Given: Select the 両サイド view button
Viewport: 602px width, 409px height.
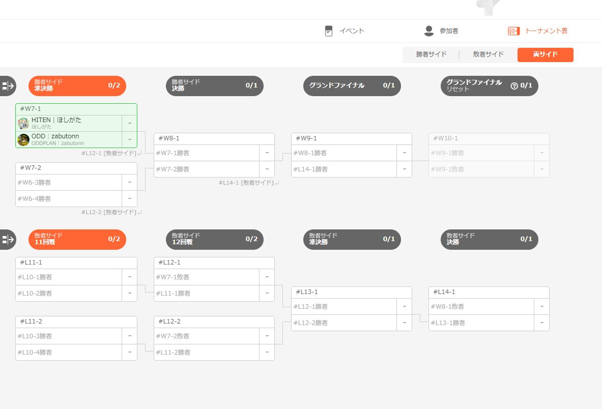Looking at the screenshot, I should point(545,54).
